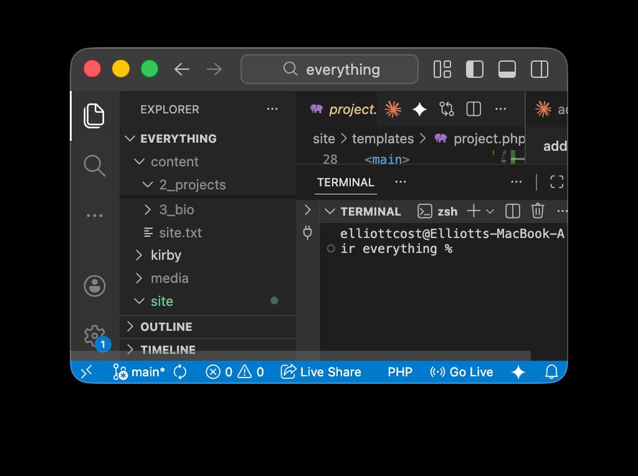638x476 pixels.
Task: Click the Copilot sparkle icon beside project.php tab
Action: [419, 108]
